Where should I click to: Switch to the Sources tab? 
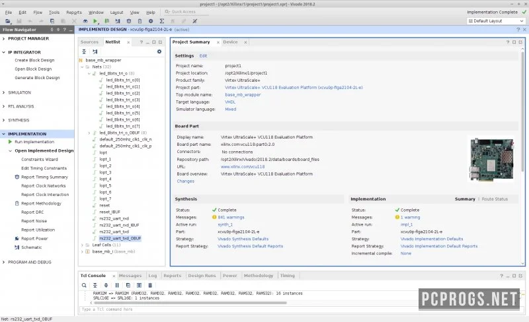point(89,42)
